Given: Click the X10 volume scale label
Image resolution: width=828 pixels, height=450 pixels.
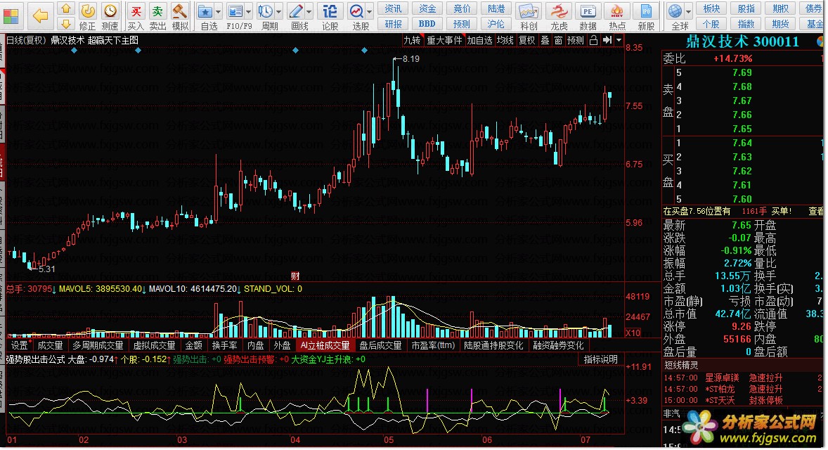Looking at the screenshot, I should pos(633,333).
